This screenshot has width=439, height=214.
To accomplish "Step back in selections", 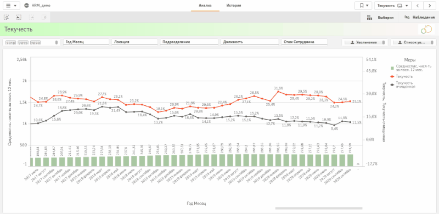I will click(19, 18).
